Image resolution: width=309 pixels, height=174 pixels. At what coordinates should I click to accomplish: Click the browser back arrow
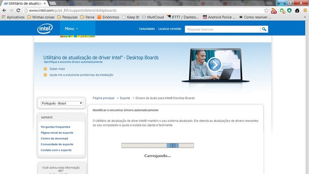pyautogui.click(x=4, y=10)
